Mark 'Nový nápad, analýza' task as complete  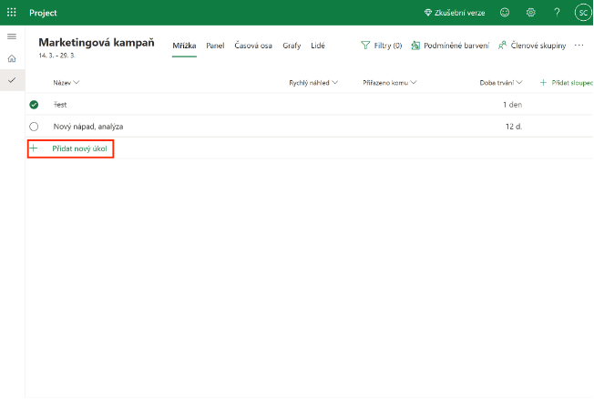pos(34,127)
